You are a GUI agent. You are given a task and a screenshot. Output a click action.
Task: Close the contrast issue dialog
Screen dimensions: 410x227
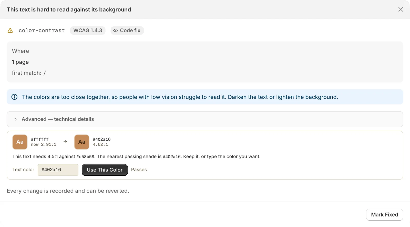pos(401,9)
